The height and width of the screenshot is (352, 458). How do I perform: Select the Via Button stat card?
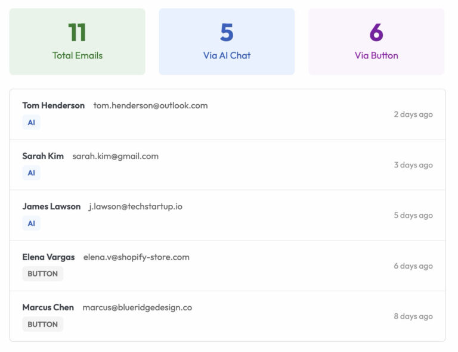(376, 42)
